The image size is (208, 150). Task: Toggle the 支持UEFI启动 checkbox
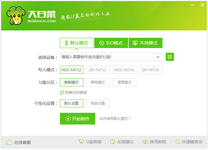[x=62, y=93]
